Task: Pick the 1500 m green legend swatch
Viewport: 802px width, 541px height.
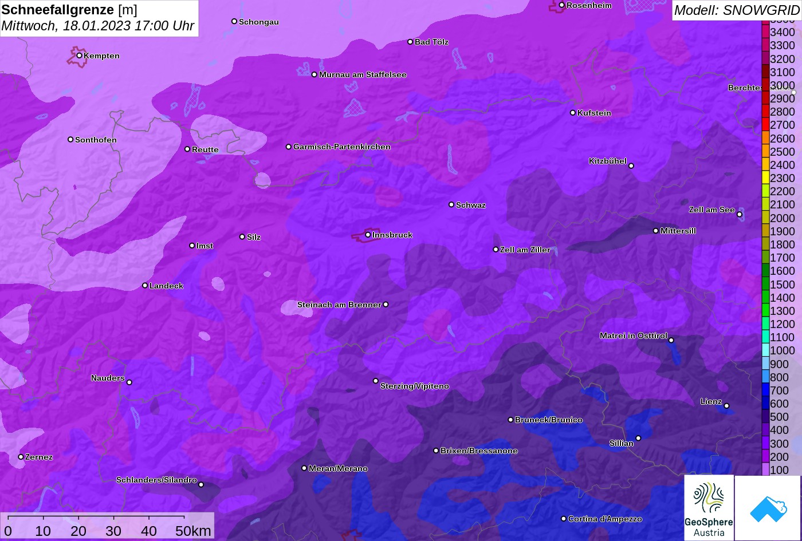Action: 765,283
